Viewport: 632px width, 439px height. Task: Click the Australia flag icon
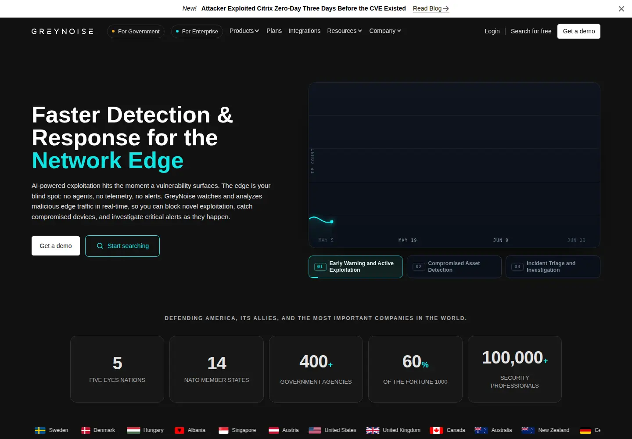tap(481, 430)
